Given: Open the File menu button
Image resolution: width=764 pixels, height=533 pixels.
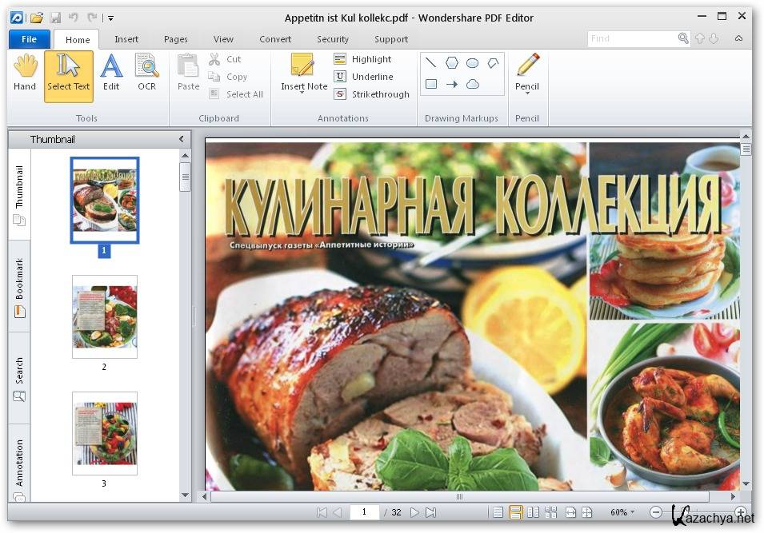Looking at the screenshot, I should [x=29, y=39].
